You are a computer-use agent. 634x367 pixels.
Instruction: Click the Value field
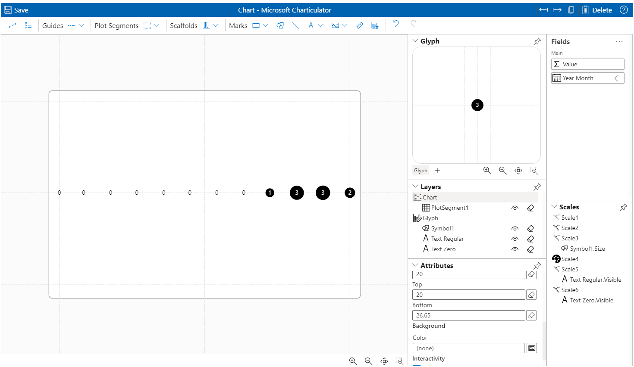pos(588,64)
